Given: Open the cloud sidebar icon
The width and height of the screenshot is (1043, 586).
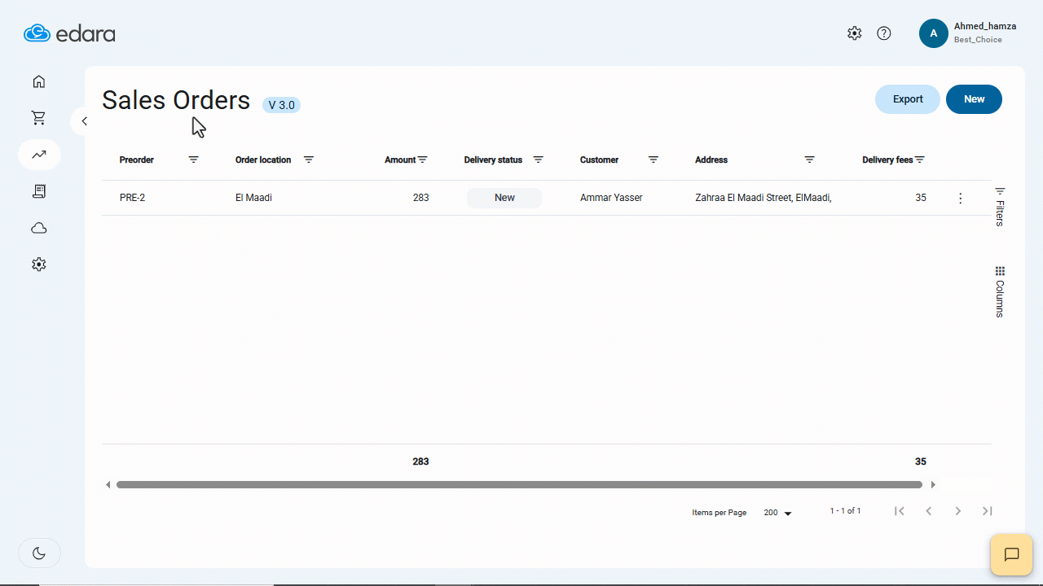Looking at the screenshot, I should click(x=39, y=228).
